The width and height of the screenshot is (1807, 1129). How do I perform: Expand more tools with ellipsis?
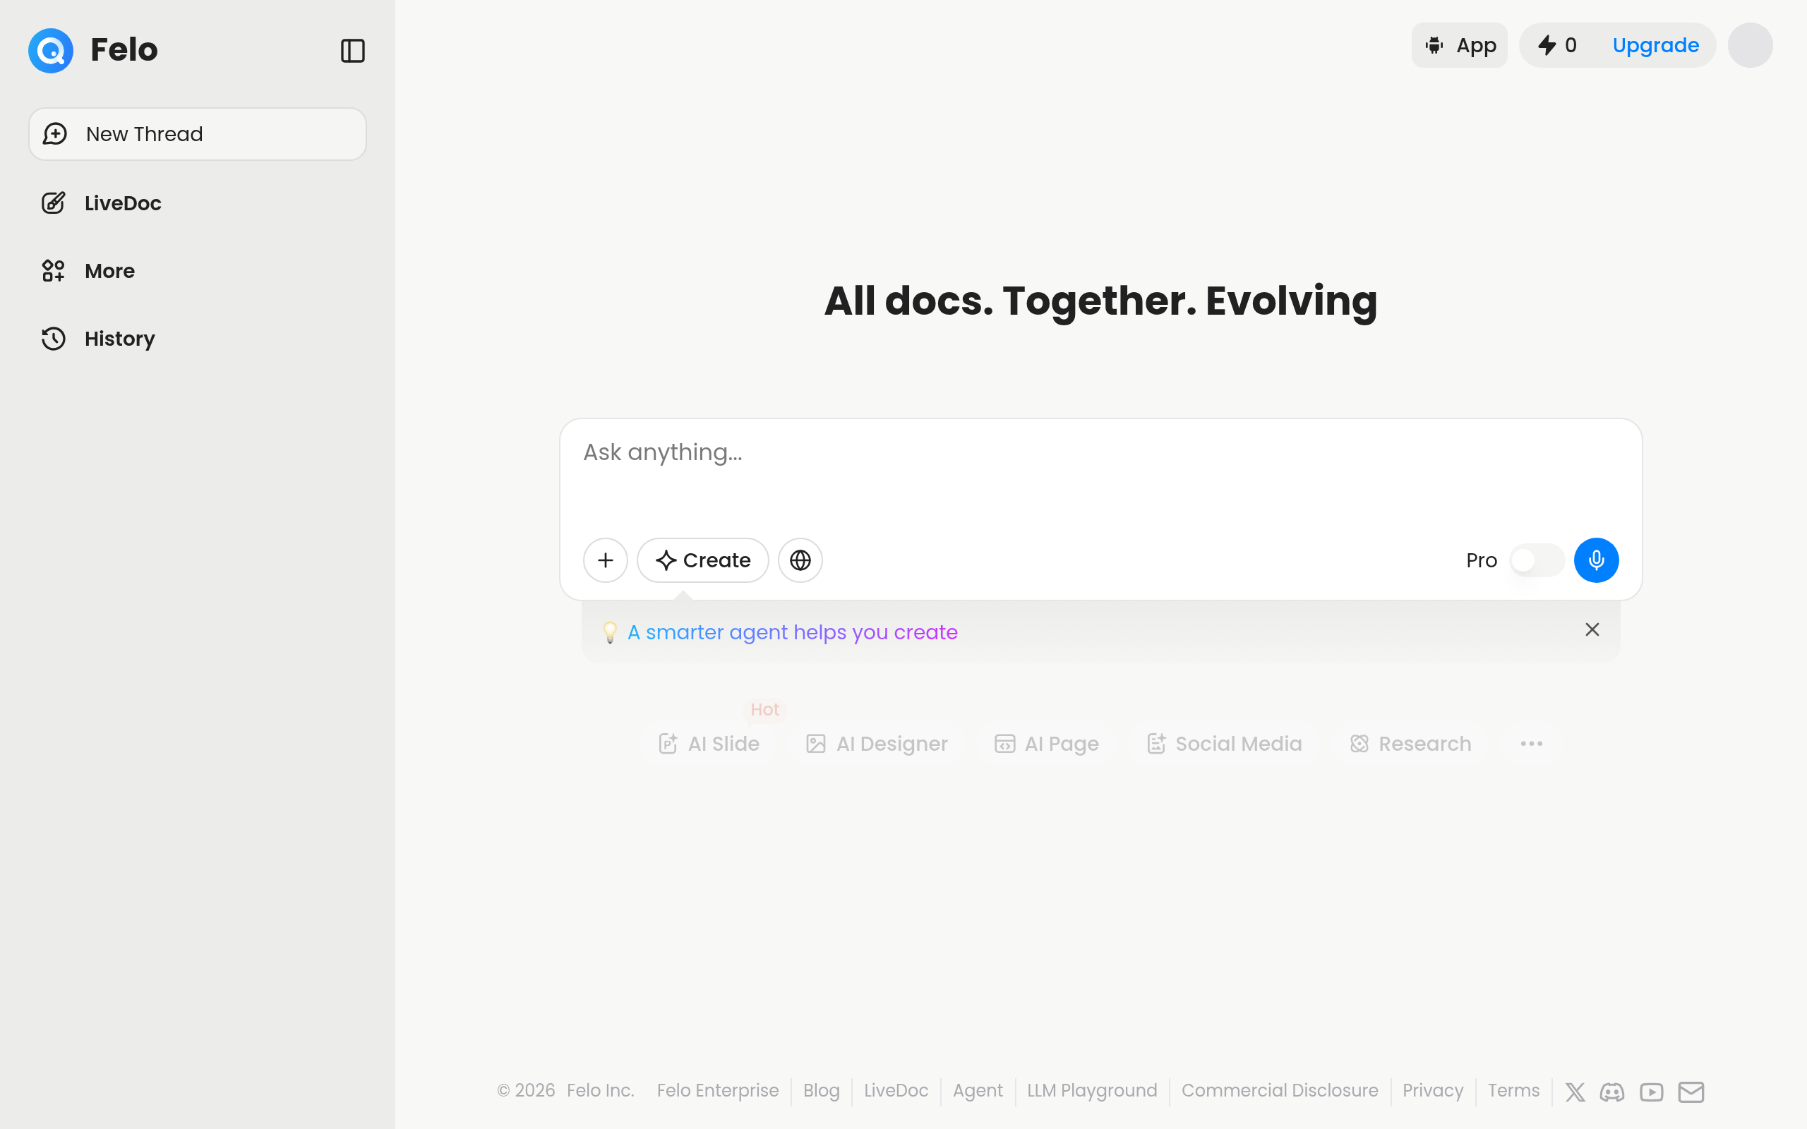click(x=1531, y=744)
